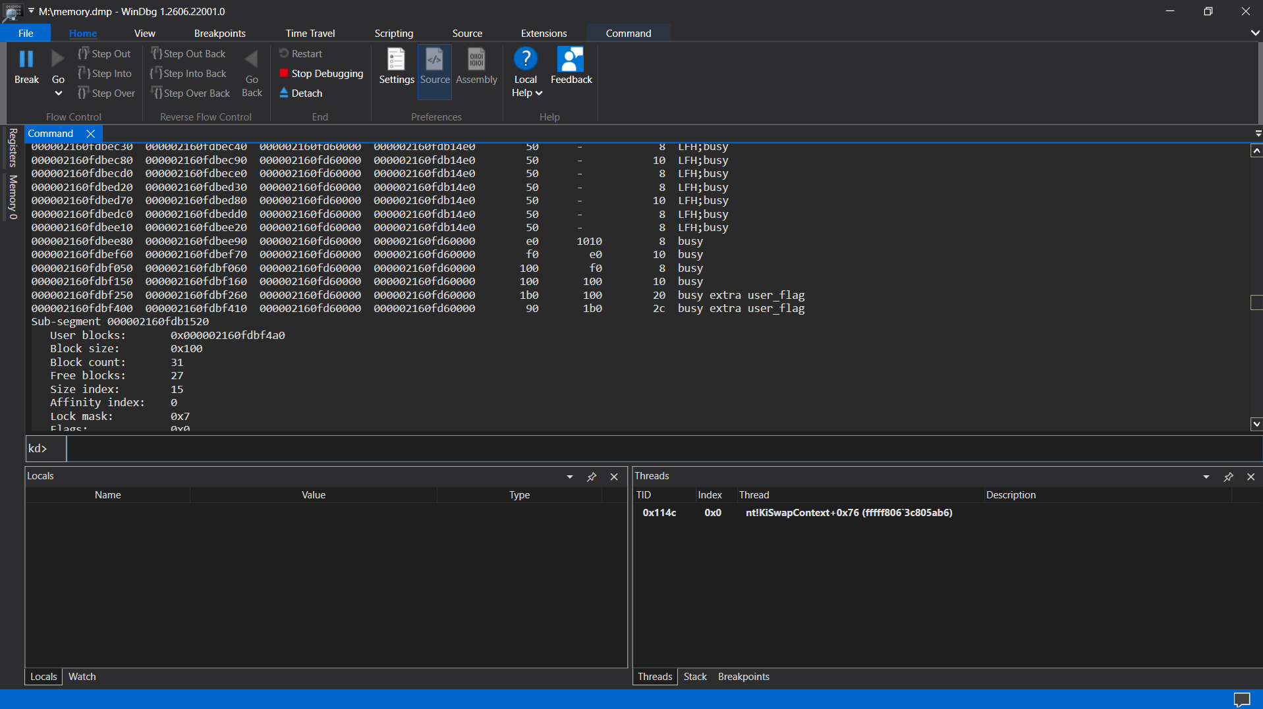
Task: Pin the Locals panel
Action: coord(592,477)
